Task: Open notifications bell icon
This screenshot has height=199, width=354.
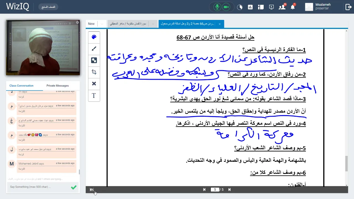Action: (x=293, y=7)
